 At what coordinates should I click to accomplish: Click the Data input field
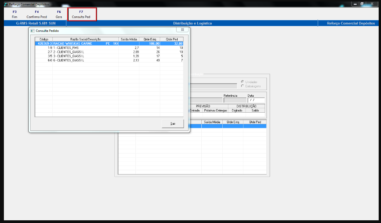coord(256,100)
